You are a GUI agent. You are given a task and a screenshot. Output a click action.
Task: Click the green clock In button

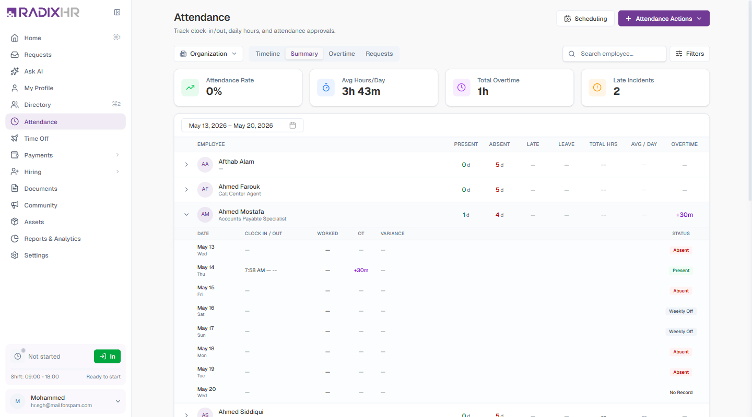point(107,357)
